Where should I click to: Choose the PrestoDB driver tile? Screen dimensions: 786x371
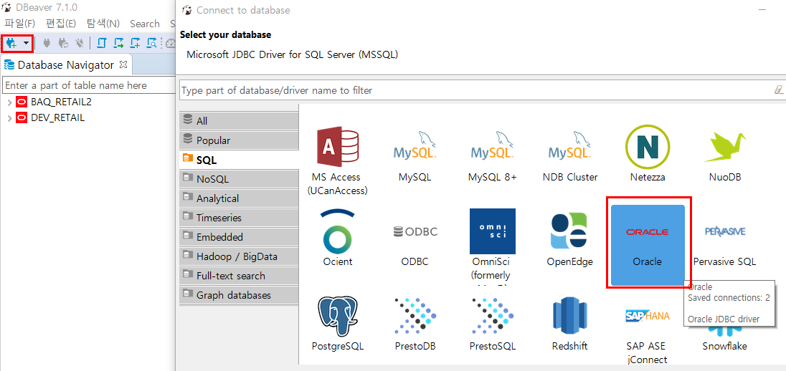(x=415, y=324)
